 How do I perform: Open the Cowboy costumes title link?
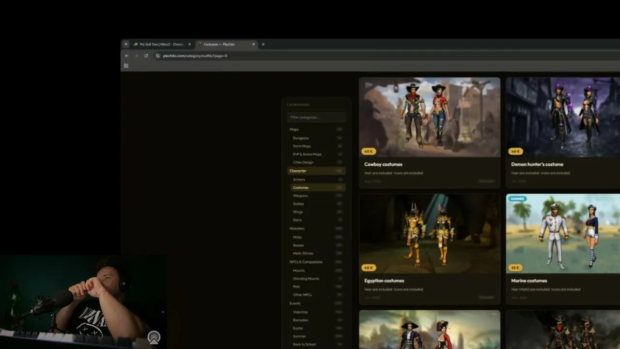click(x=383, y=164)
